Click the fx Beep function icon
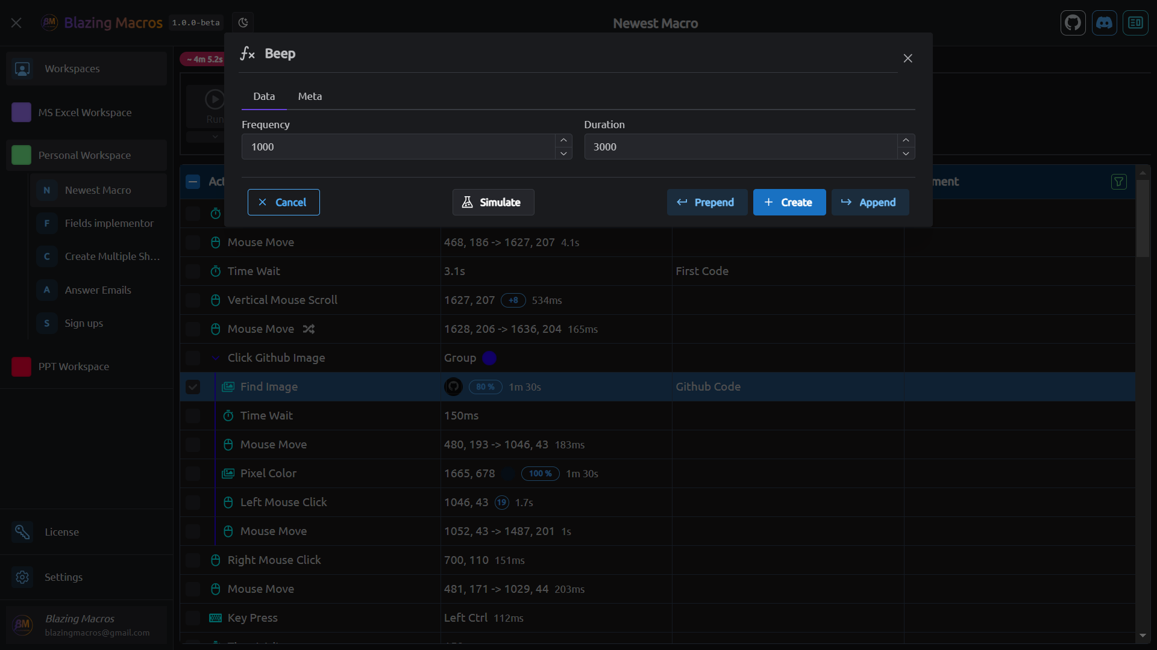1157x650 pixels. [247, 54]
